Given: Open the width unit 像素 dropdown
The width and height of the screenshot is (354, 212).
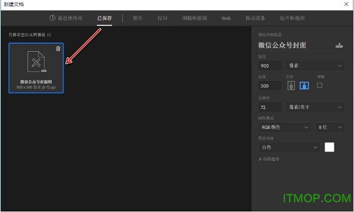Looking at the screenshot, I should coord(315,66).
